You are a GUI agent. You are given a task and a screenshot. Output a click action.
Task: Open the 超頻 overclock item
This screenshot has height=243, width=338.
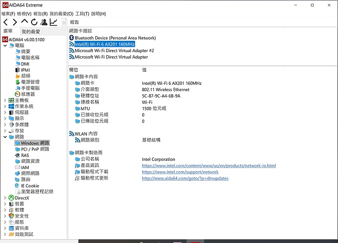pyautogui.click(x=23, y=76)
